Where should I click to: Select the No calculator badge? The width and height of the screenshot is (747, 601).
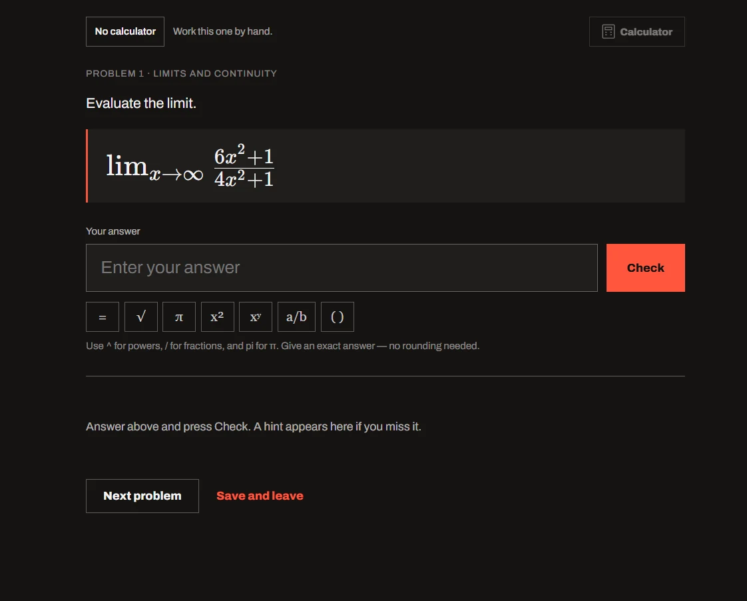(x=124, y=31)
